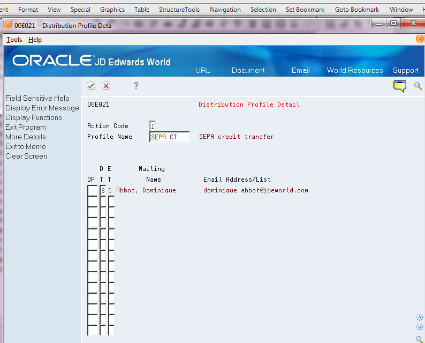Screen dimensions: 425x343
Task: Open the Format menu
Action: (x=28, y=10)
